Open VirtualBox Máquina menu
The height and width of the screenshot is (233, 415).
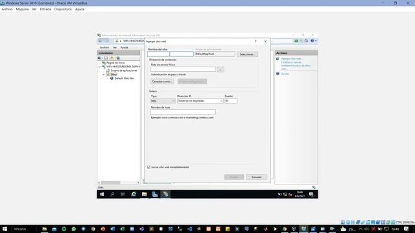click(x=22, y=9)
